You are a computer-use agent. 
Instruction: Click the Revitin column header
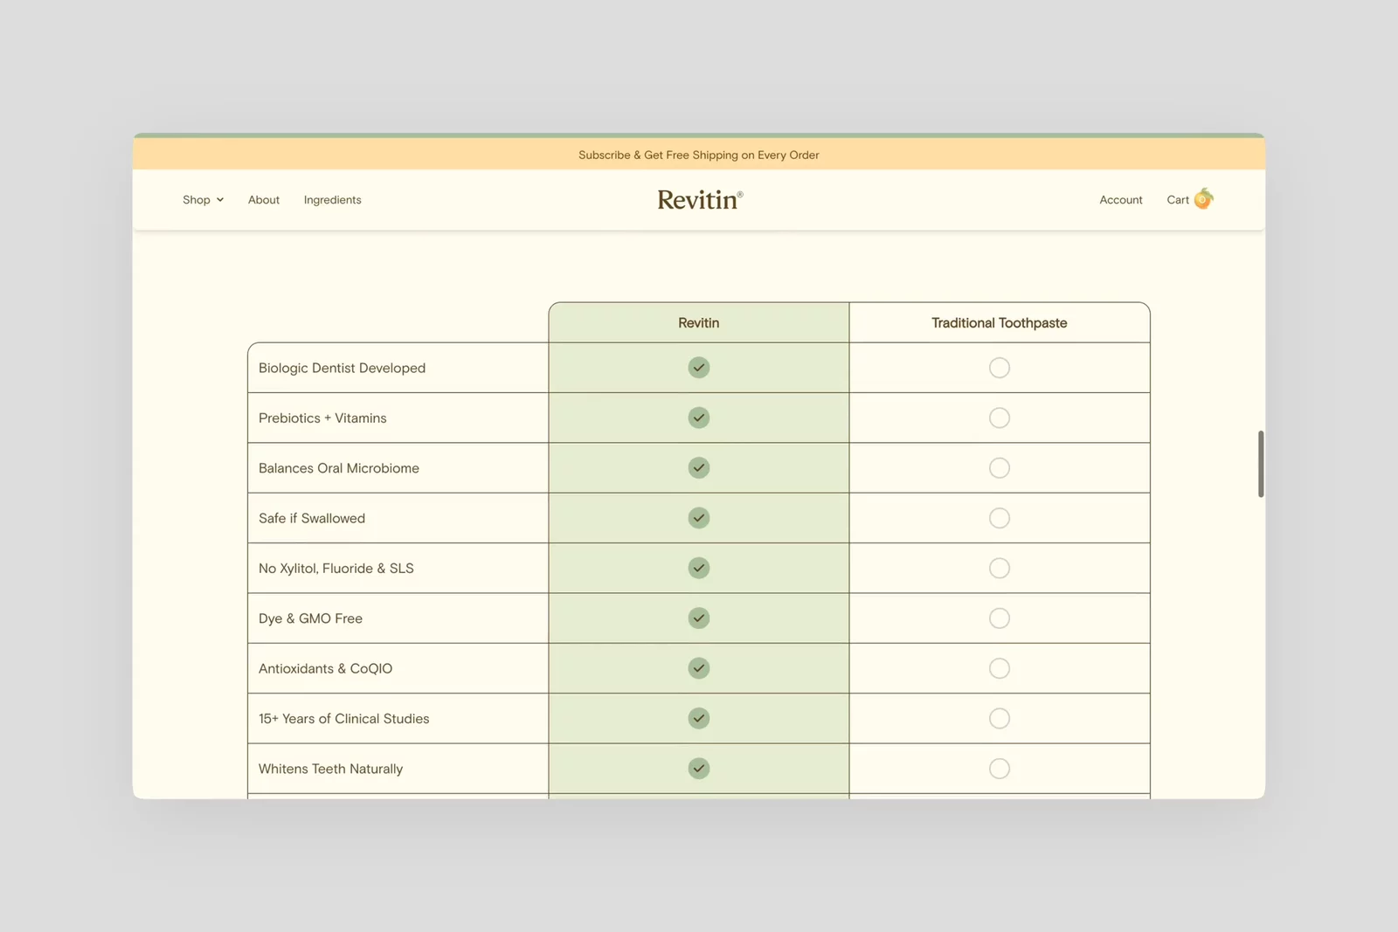pos(699,323)
